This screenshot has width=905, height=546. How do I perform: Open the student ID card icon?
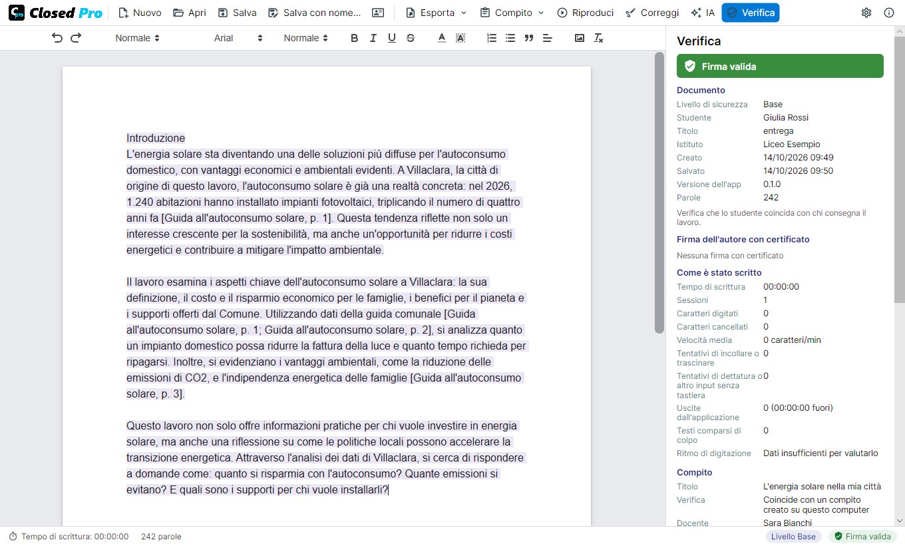[x=378, y=13]
